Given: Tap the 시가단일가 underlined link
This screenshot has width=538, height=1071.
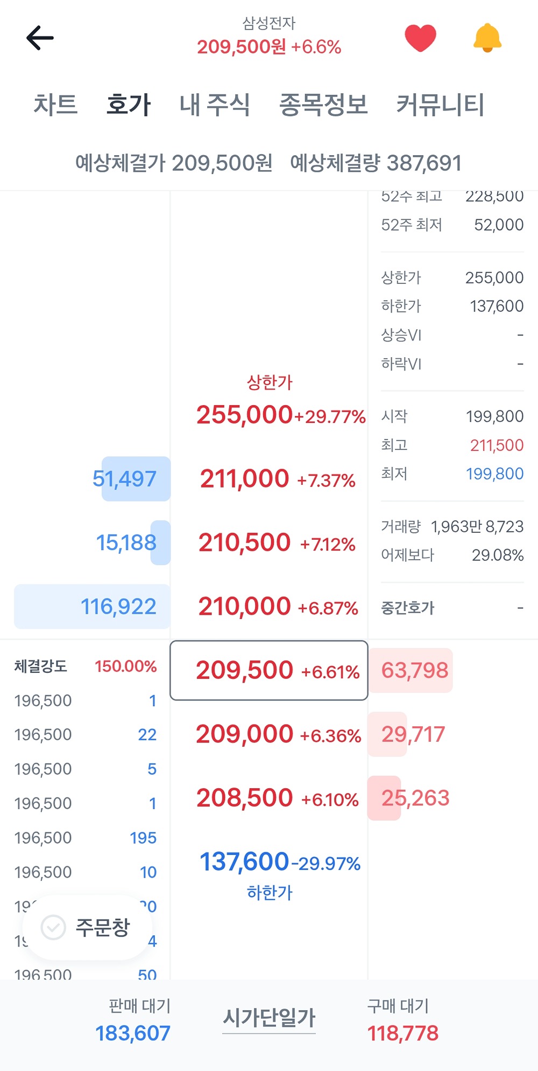Looking at the screenshot, I should (x=269, y=1018).
